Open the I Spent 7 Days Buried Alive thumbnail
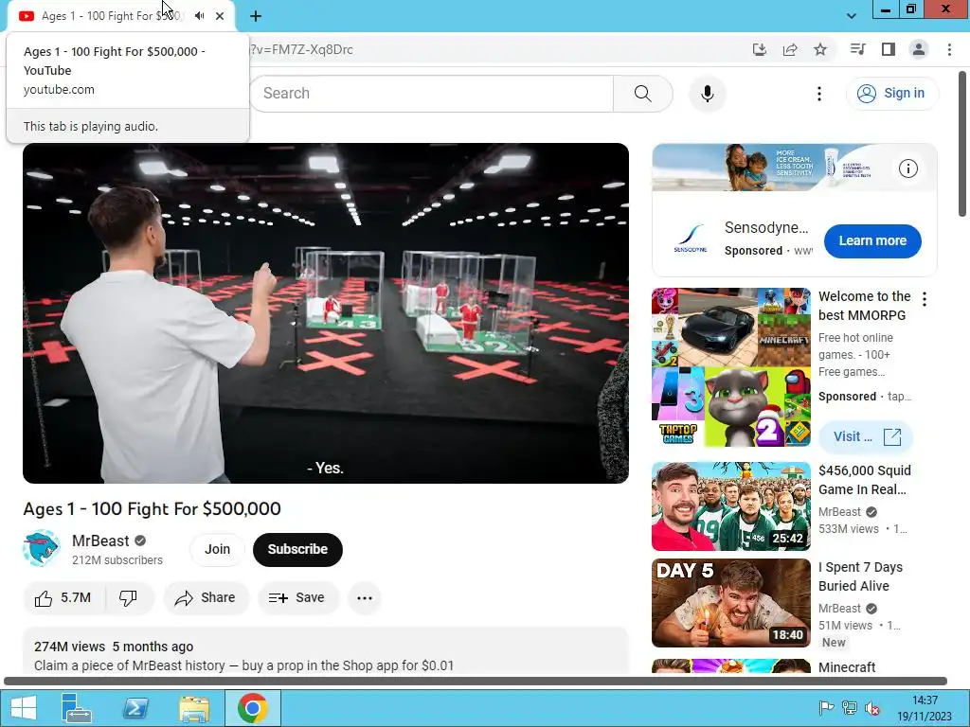This screenshot has width=970, height=727. click(730, 603)
